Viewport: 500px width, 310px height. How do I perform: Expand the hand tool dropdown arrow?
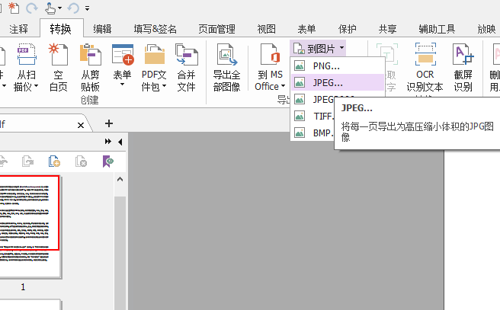(59, 8)
